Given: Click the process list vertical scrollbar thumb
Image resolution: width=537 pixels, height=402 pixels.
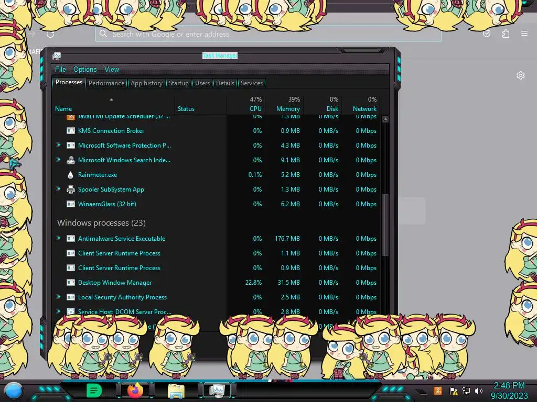Looking at the screenshot, I should point(385,225).
